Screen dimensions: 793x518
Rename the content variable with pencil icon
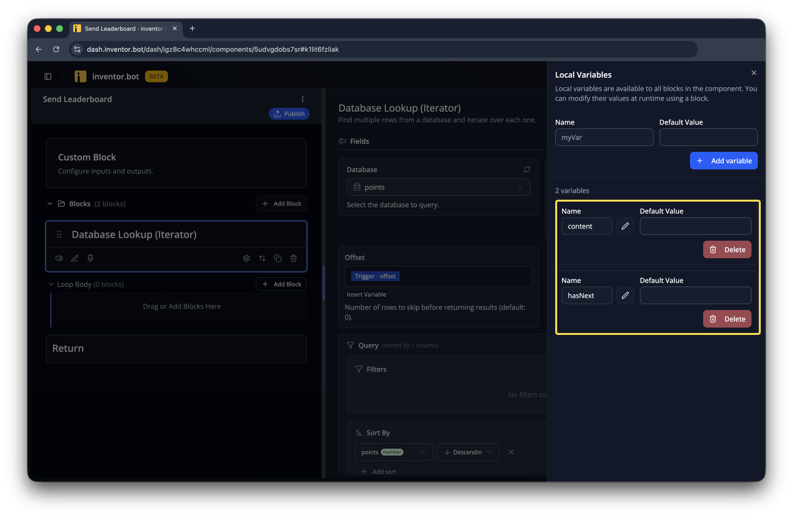[625, 226]
